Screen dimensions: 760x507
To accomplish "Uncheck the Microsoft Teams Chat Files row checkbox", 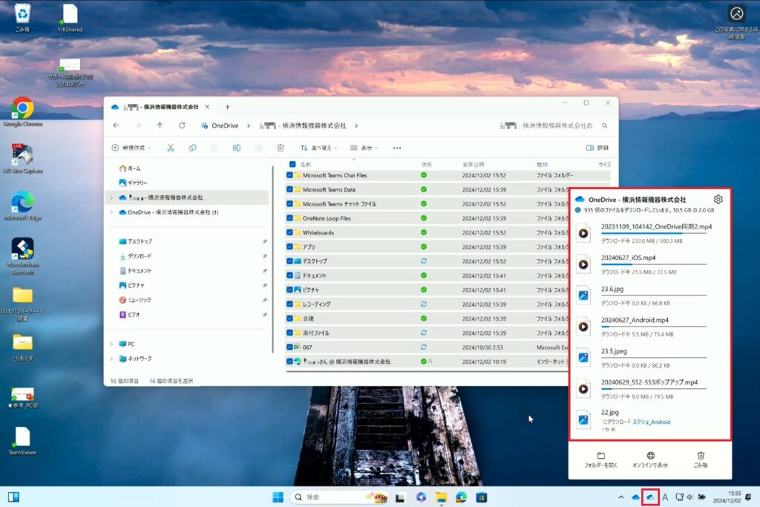I will tap(289, 175).
